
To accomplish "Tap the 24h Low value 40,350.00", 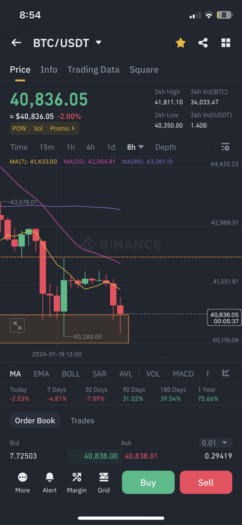I will point(168,125).
